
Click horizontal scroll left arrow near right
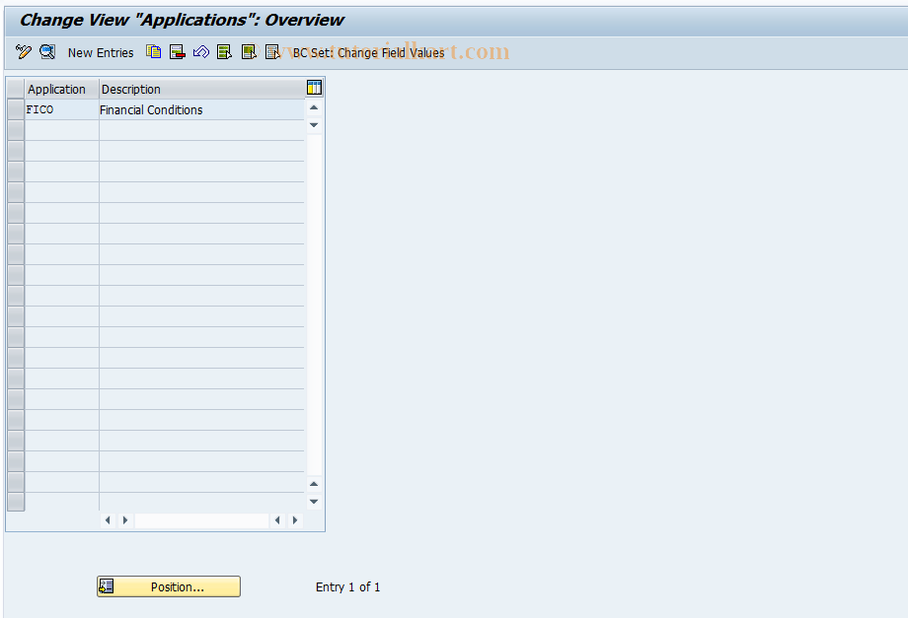[x=277, y=520]
